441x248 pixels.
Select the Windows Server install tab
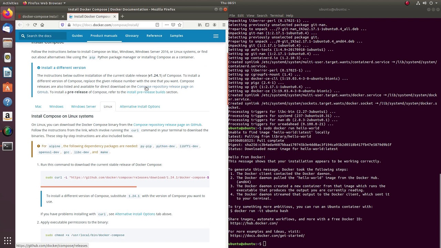[x=83, y=106]
